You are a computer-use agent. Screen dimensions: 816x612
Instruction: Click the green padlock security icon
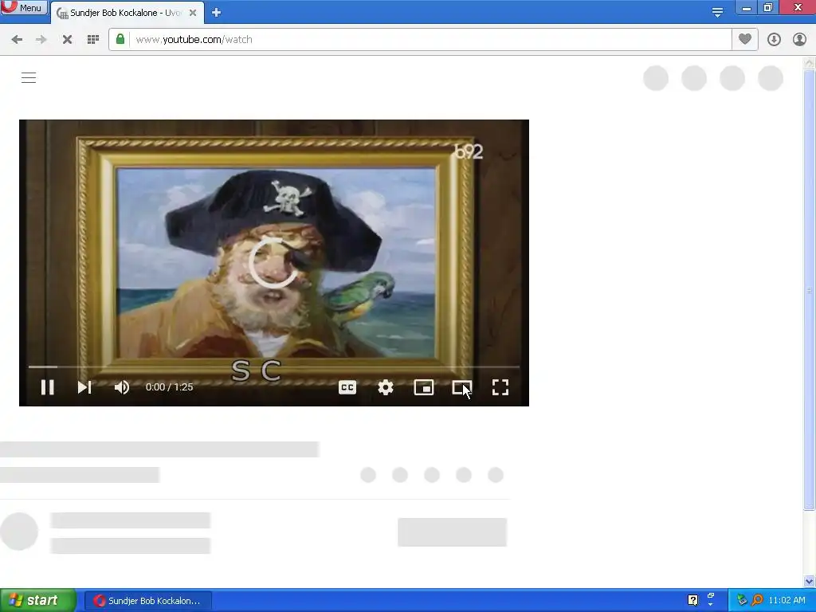(120, 39)
